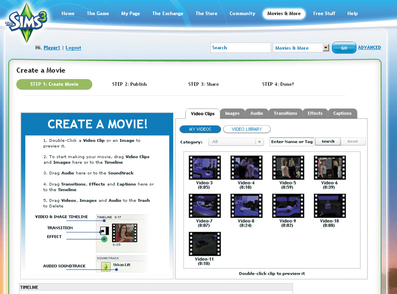Click the green effect circle in tutorial

(104, 239)
